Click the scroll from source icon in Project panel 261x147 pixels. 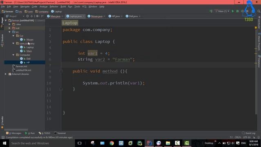(27, 16)
